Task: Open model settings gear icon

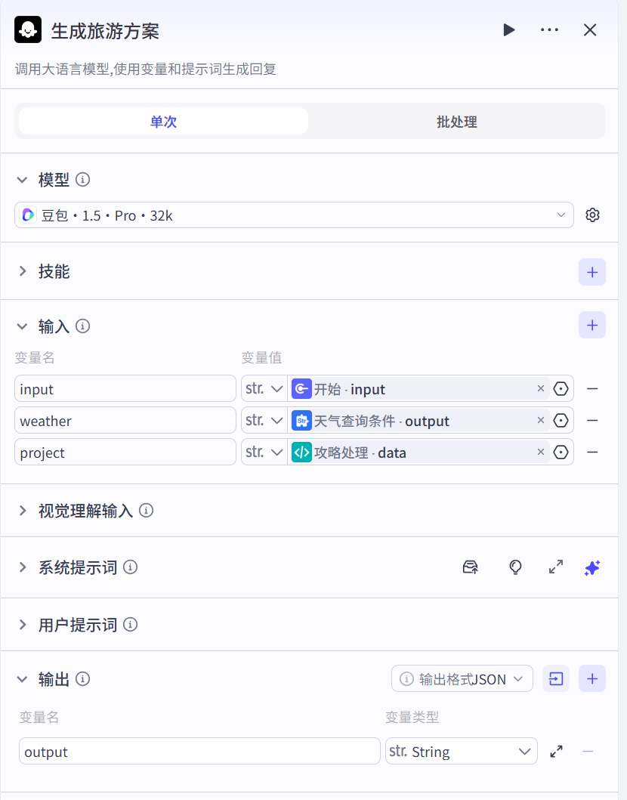Action: (592, 215)
